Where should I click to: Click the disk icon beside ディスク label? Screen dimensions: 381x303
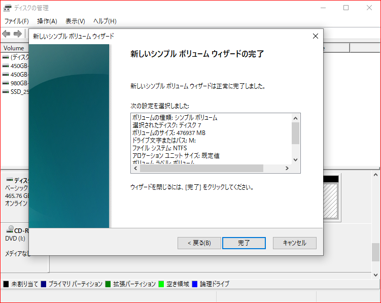10,180
